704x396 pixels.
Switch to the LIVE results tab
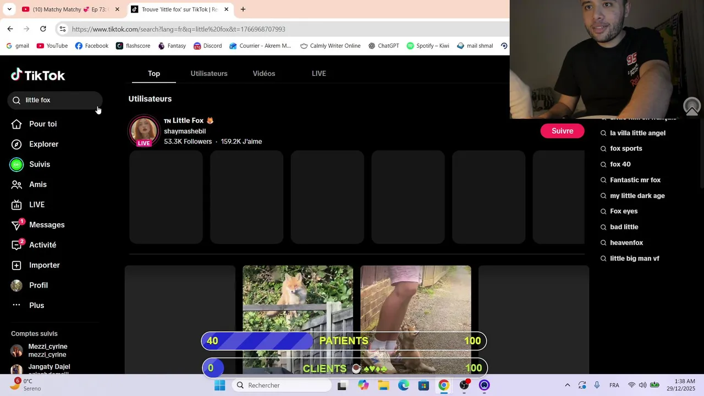tap(319, 73)
